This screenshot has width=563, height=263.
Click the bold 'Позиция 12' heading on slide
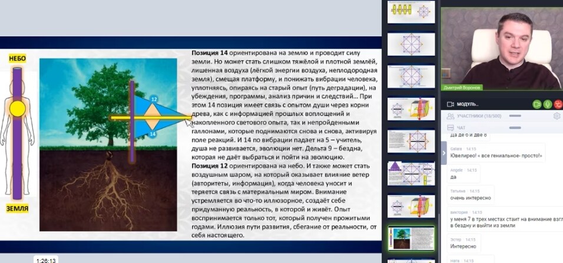pos(209,166)
